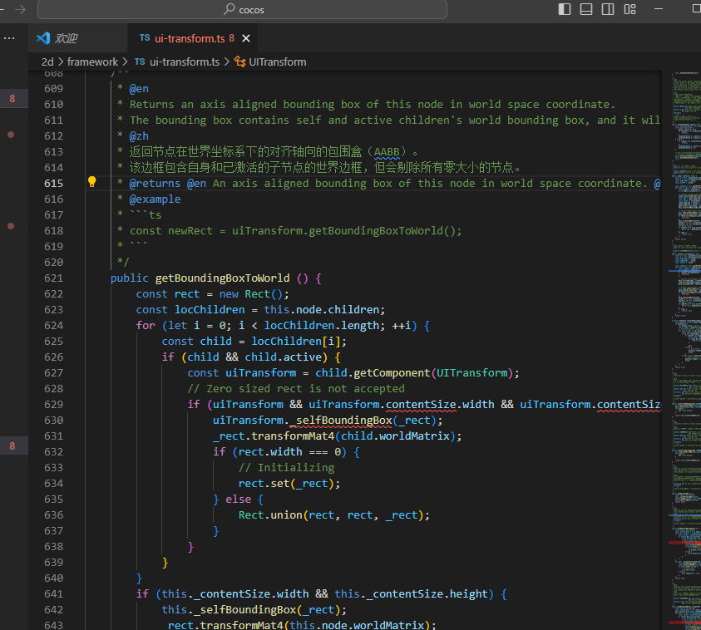Open the UITransform class symbol breadcrumb

277,62
